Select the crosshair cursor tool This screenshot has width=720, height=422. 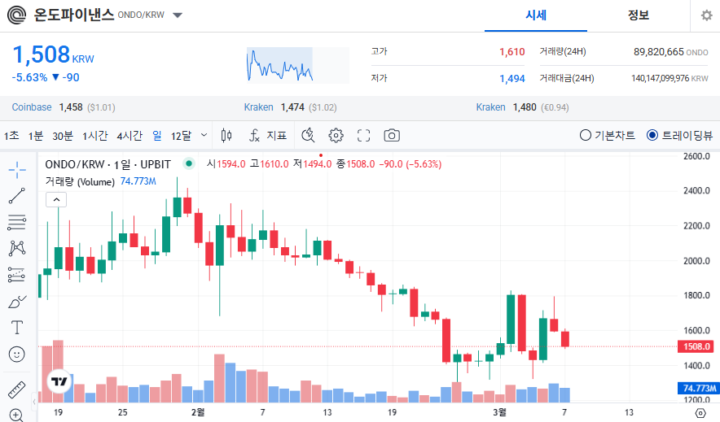(17, 170)
